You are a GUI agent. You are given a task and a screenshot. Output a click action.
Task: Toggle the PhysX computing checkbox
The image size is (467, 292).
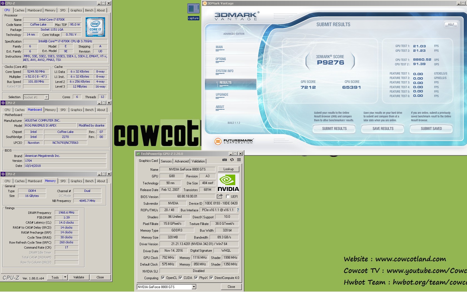coord(196,278)
